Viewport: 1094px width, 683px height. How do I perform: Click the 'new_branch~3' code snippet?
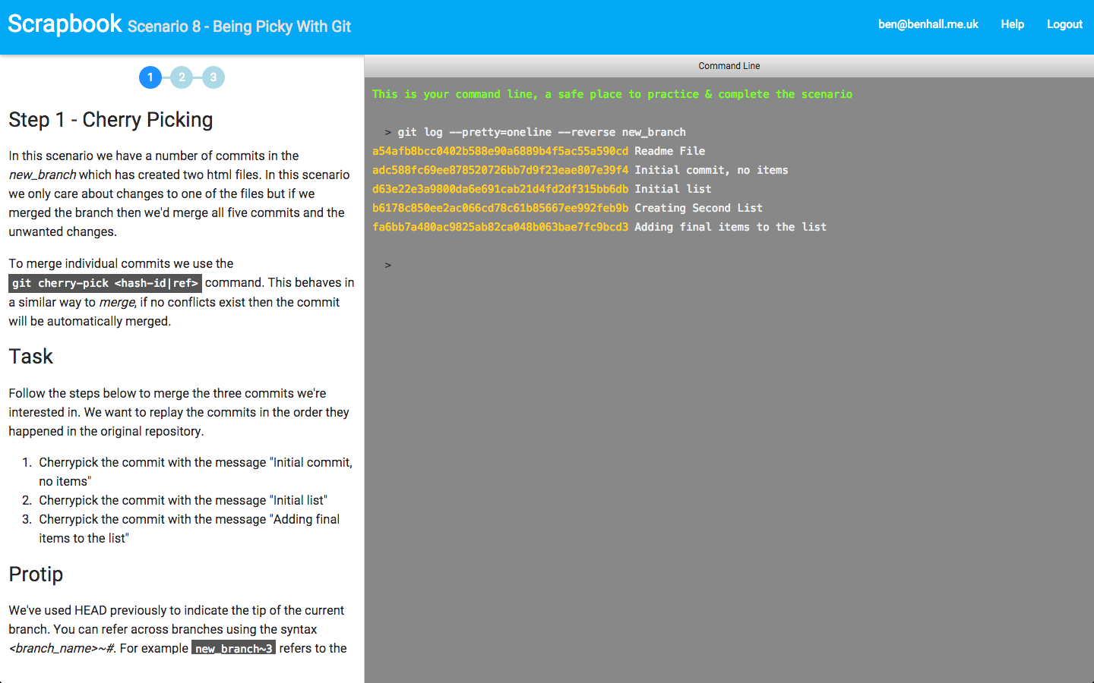233,649
